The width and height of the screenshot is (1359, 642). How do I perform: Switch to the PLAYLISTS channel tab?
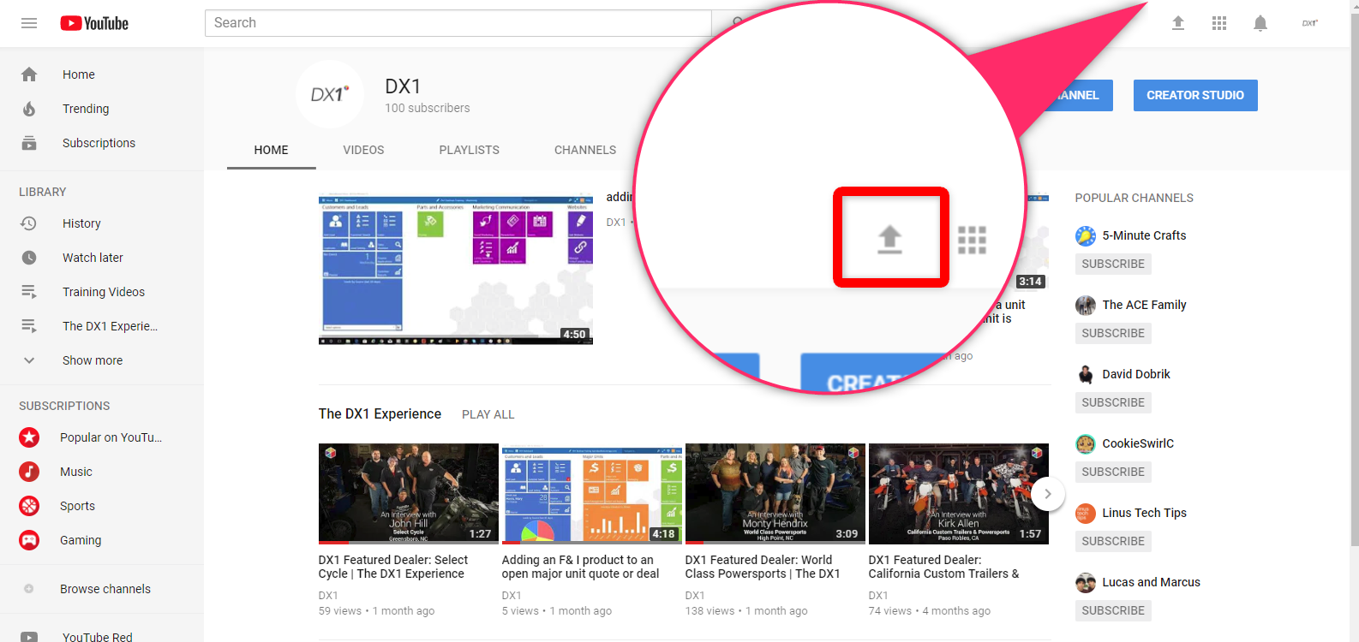tap(470, 150)
